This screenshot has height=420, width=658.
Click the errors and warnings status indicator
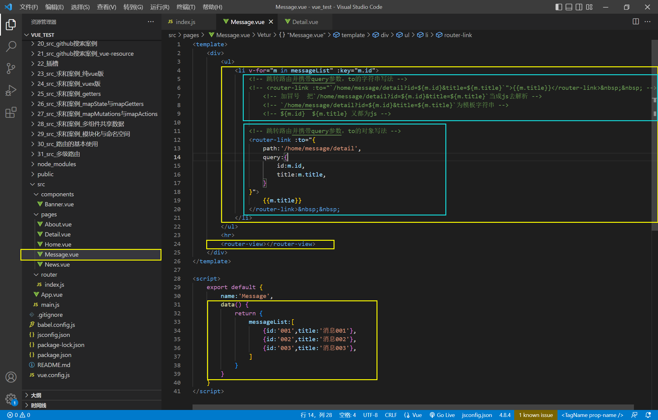click(x=19, y=415)
